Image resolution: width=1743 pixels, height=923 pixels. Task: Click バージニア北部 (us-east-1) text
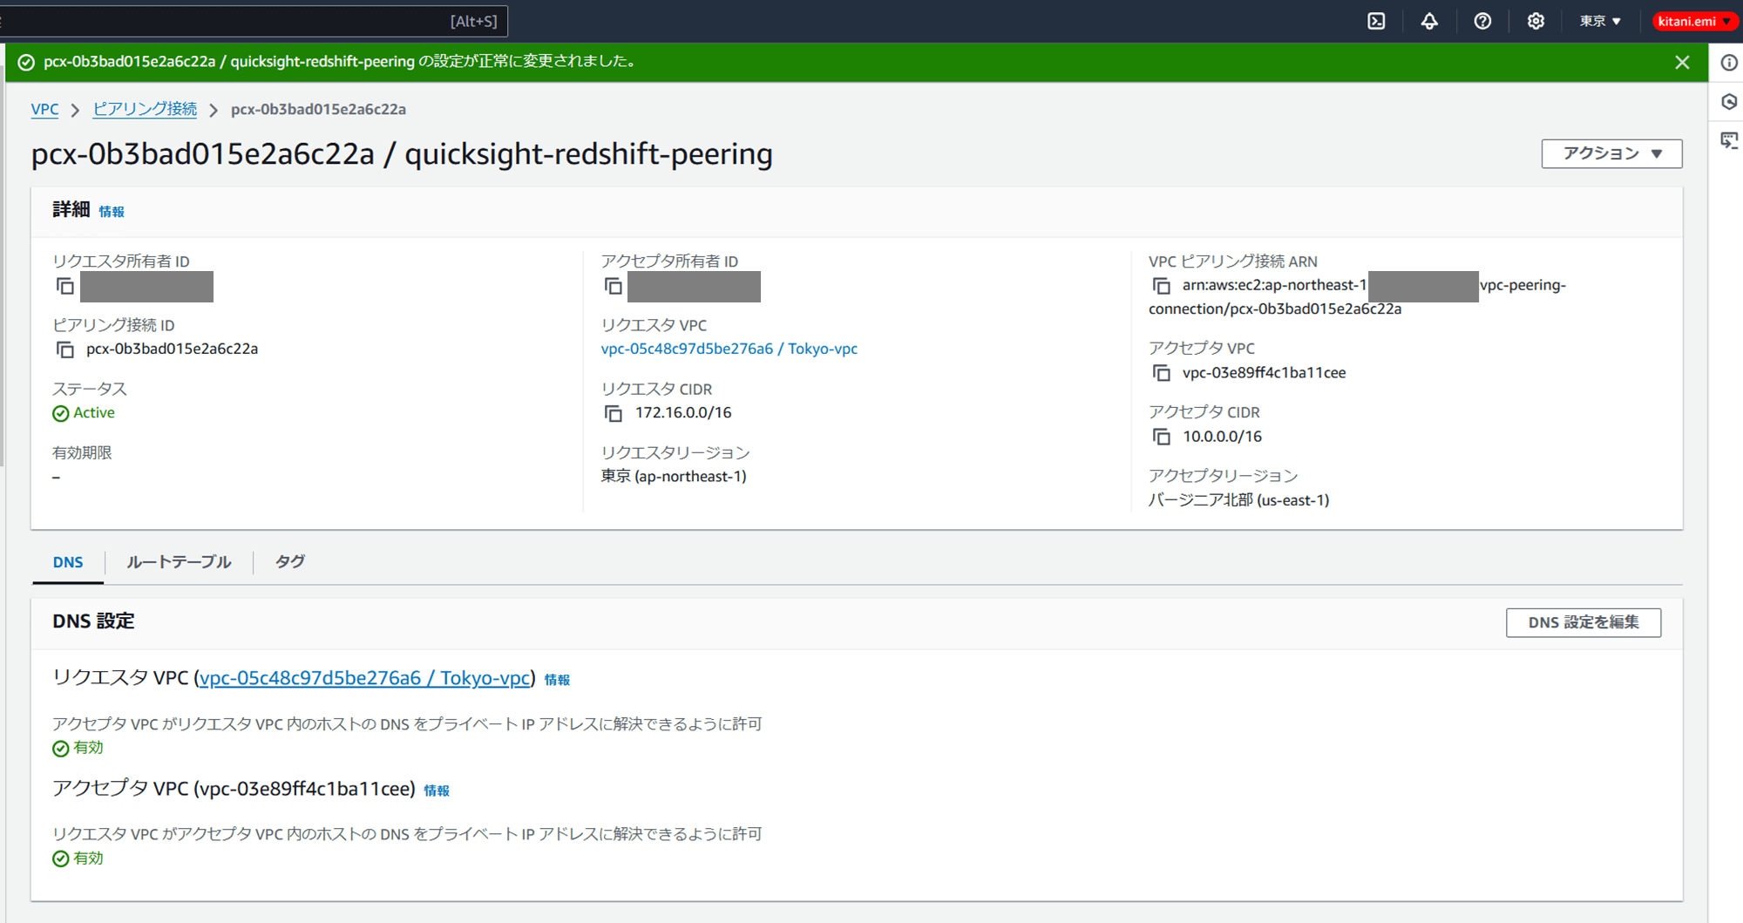[x=1238, y=499]
